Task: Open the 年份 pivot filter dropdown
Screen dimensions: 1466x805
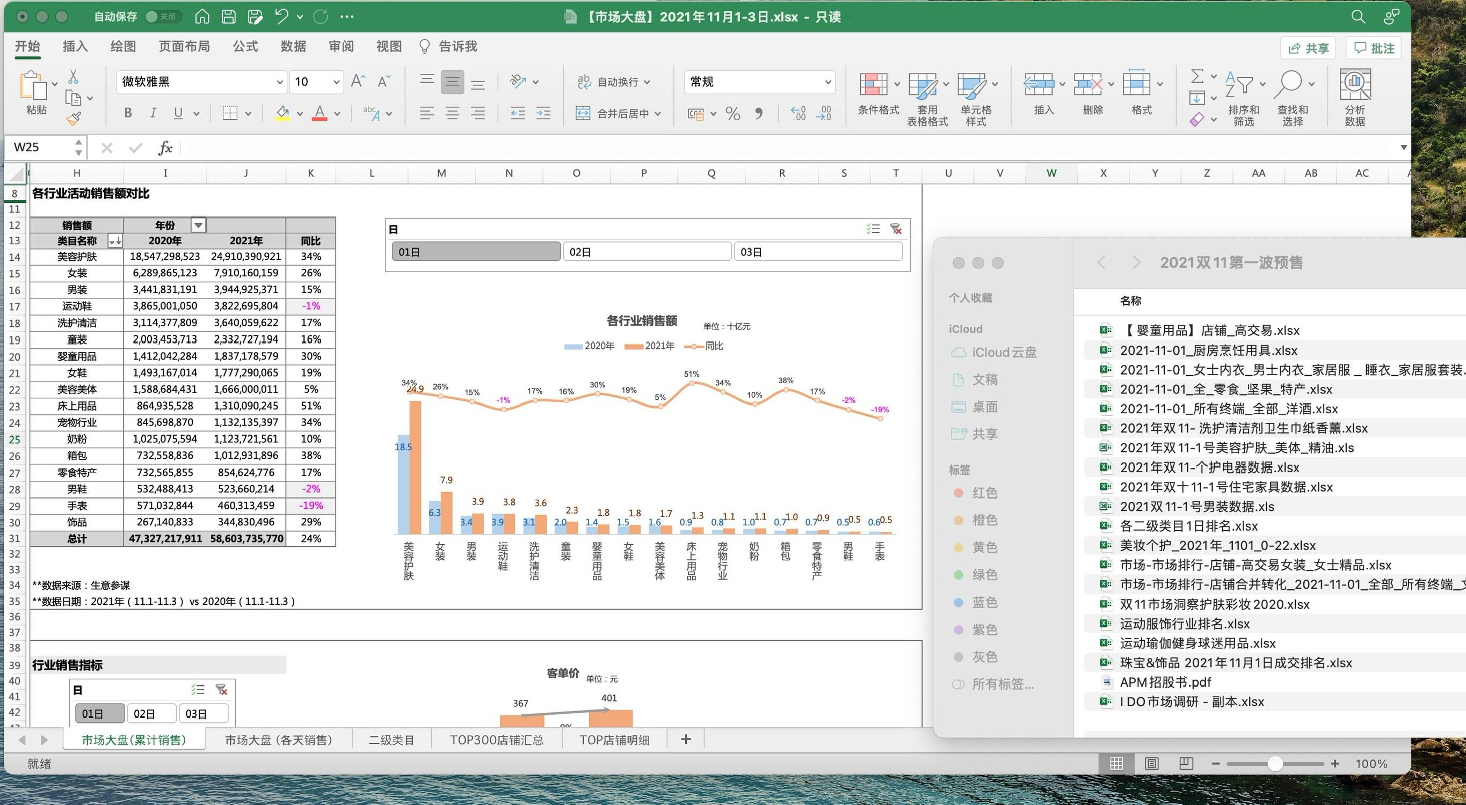Action: (198, 225)
